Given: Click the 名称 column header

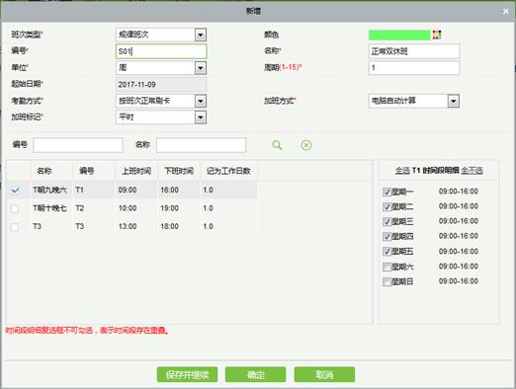Looking at the screenshot, I should [x=44, y=171].
